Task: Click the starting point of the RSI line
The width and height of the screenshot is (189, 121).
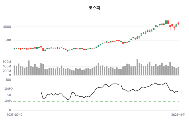Action: (41, 92)
